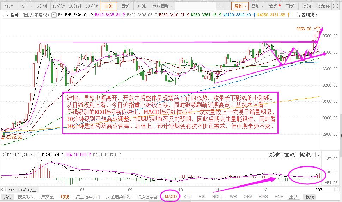Click the 指标 button in the bottom bar
Viewport: 342px width, 202px height.
tap(8, 197)
